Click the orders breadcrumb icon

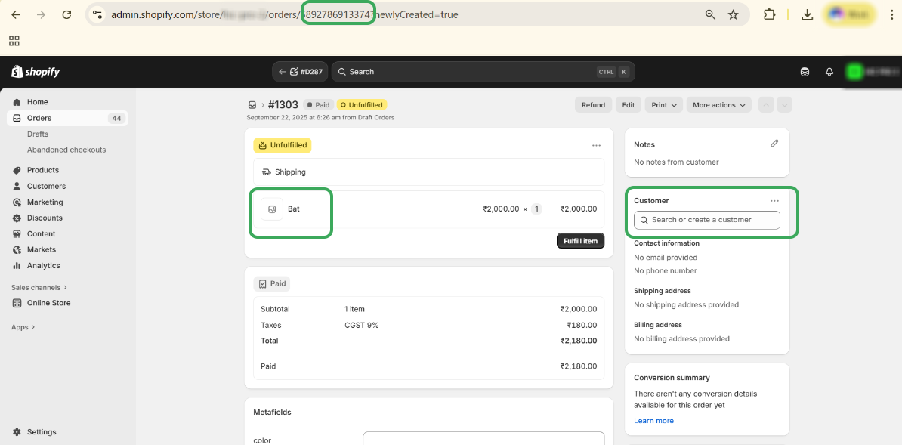point(252,105)
